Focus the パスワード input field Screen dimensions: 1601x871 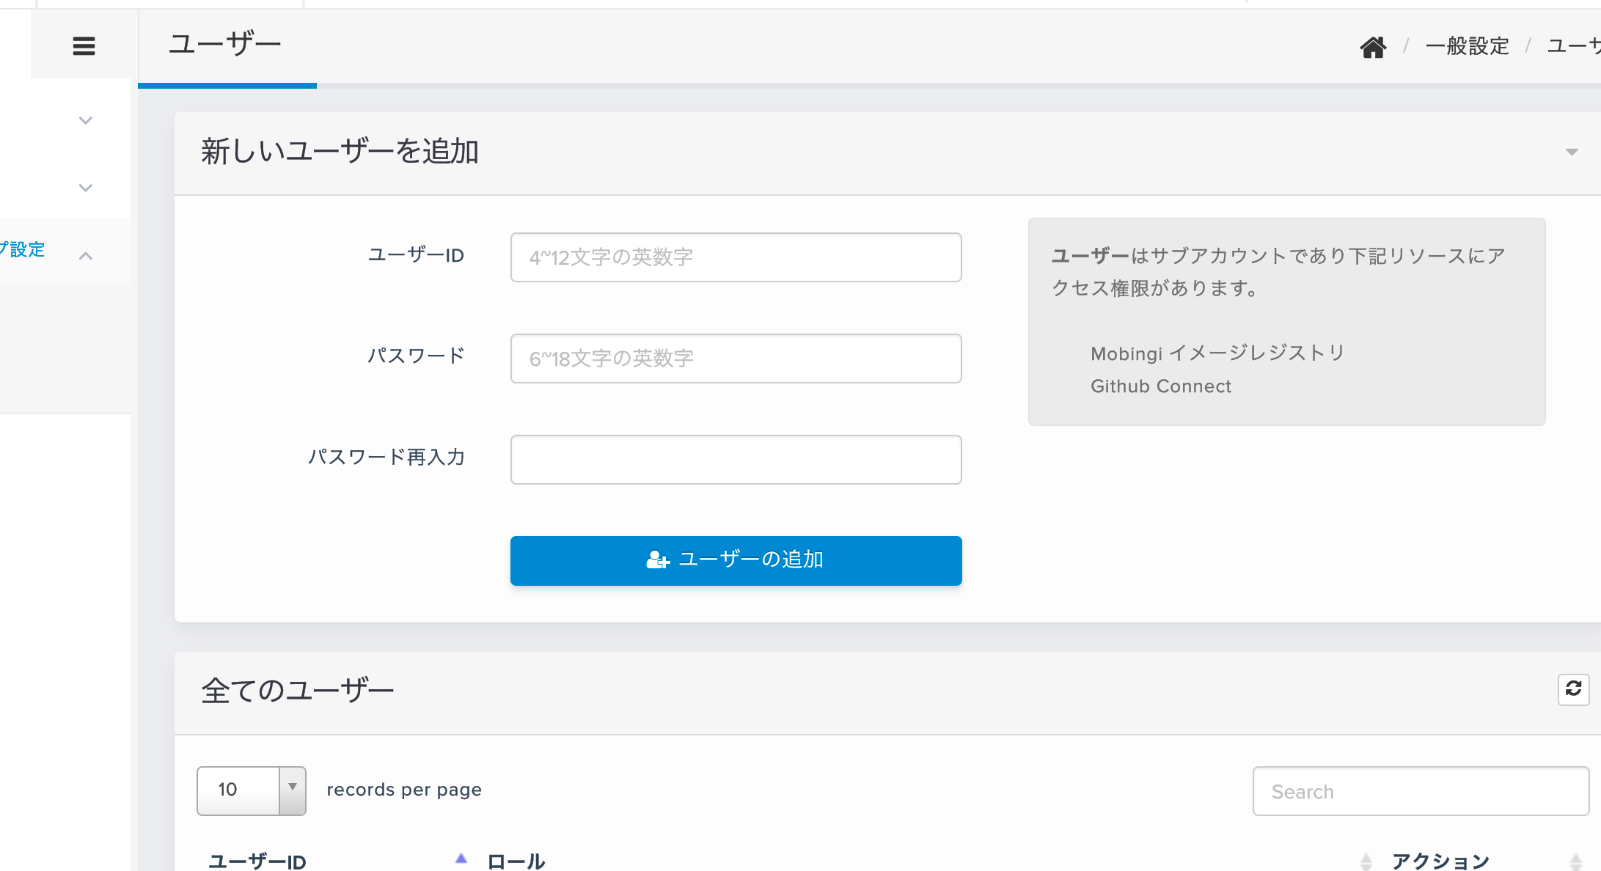[736, 359]
